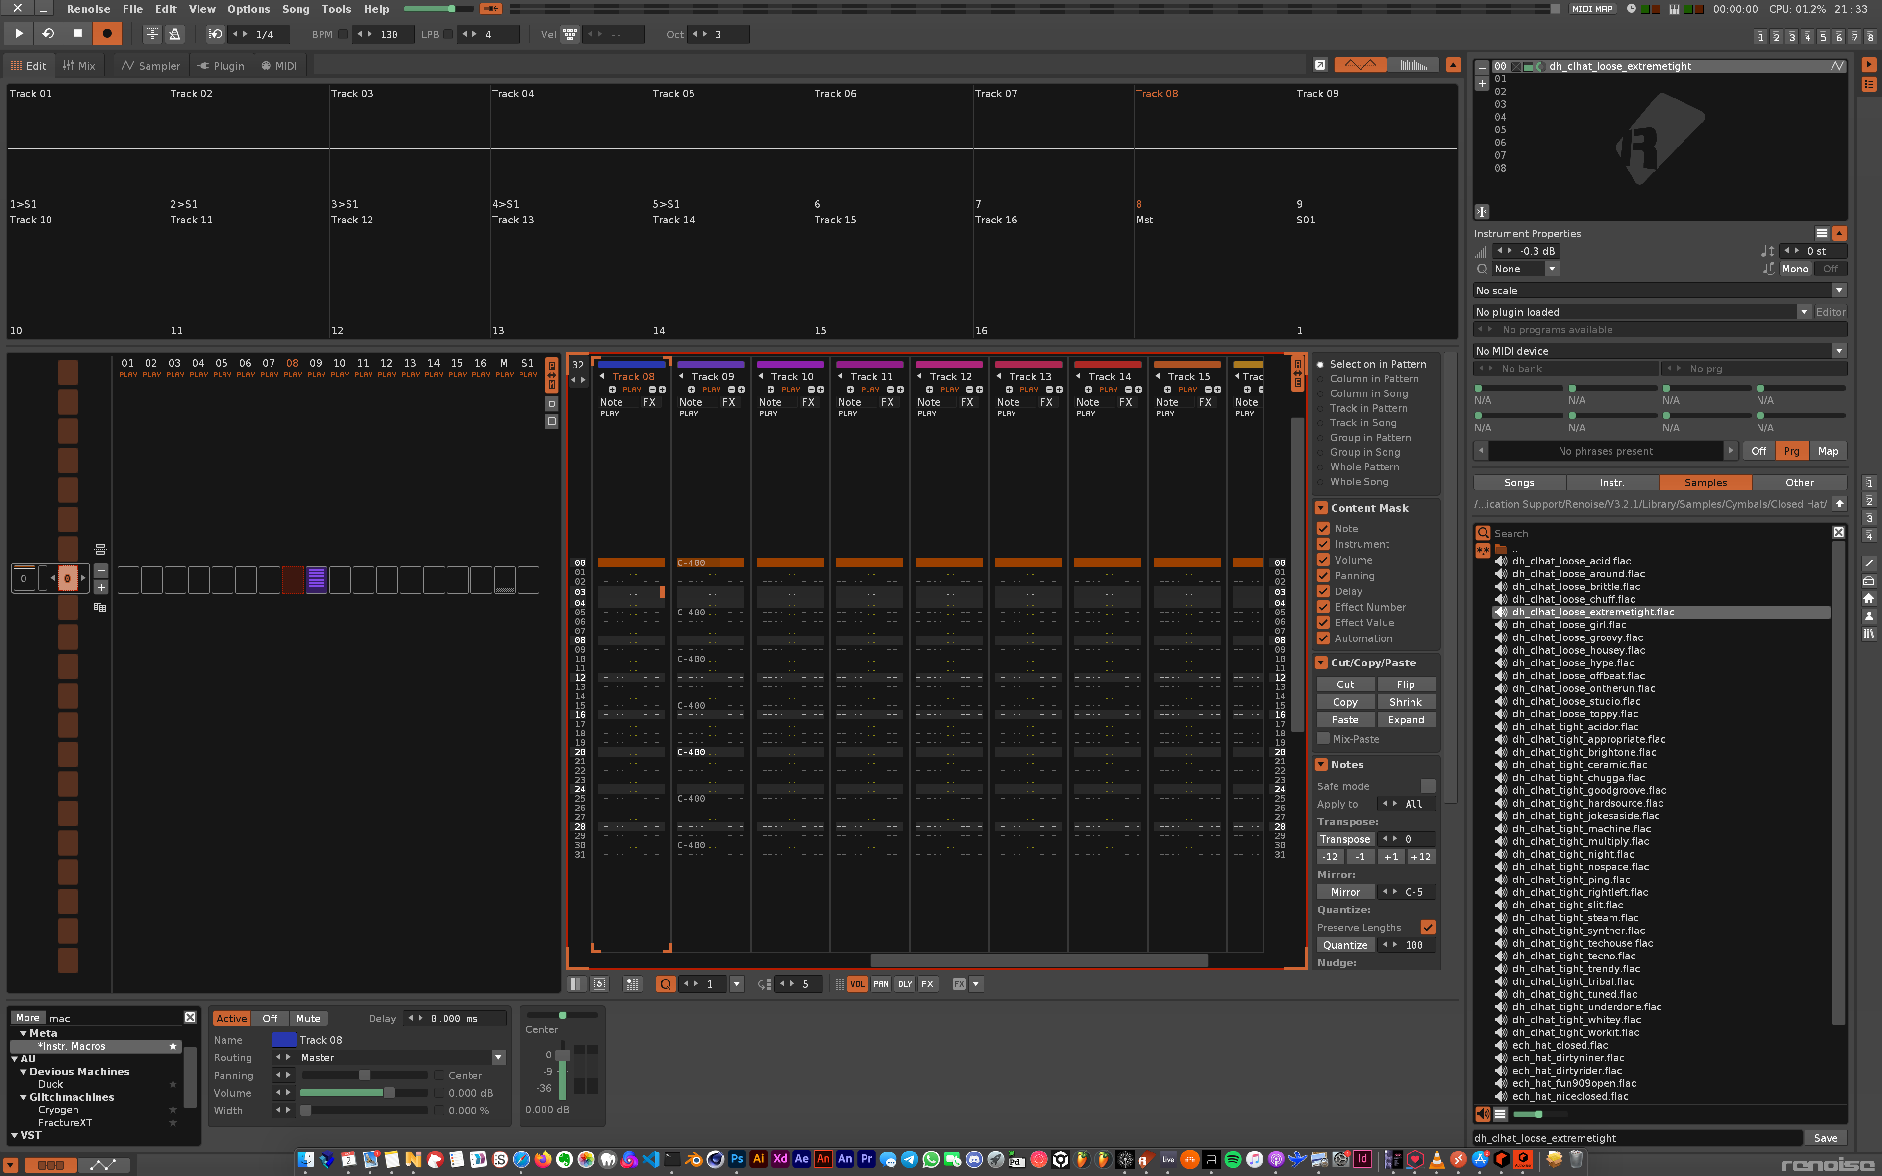Collapse the Glitchmachines tree group
1882x1176 pixels.
tap(24, 1097)
